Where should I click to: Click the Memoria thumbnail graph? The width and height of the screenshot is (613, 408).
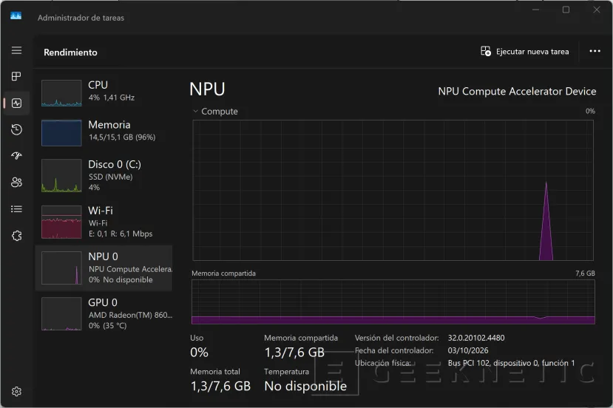[61, 133]
